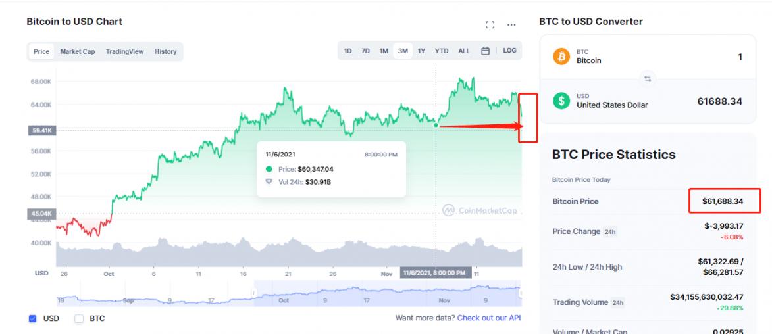The image size is (772, 334).
Task: Click the swap currencies icon in converter
Action: [648, 79]
